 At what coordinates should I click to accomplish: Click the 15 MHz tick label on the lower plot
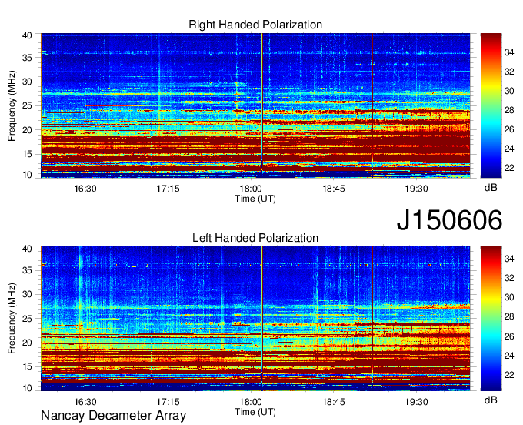tap(27, 367)
